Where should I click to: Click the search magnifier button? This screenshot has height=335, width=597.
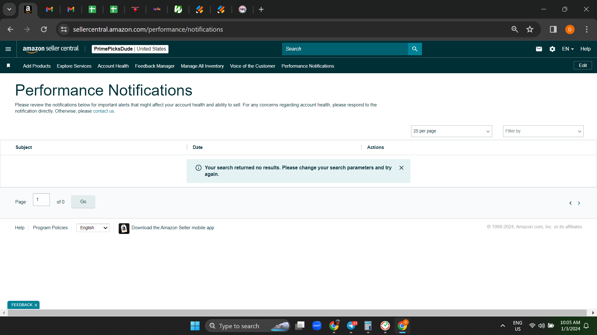(415, 49)
